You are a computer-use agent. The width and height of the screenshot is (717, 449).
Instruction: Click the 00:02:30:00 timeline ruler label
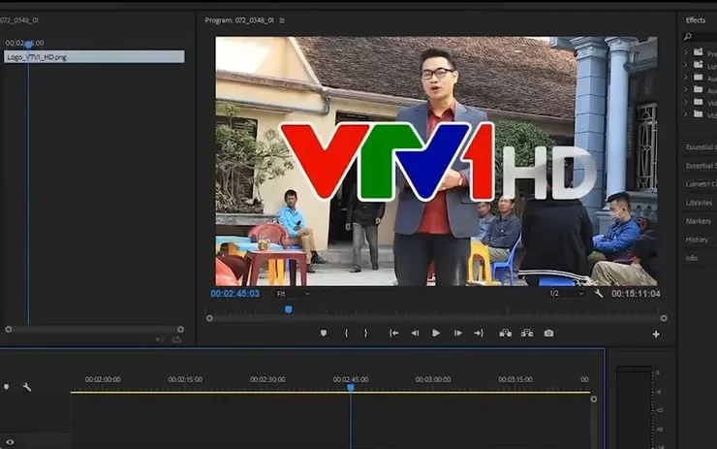point(267,379)
